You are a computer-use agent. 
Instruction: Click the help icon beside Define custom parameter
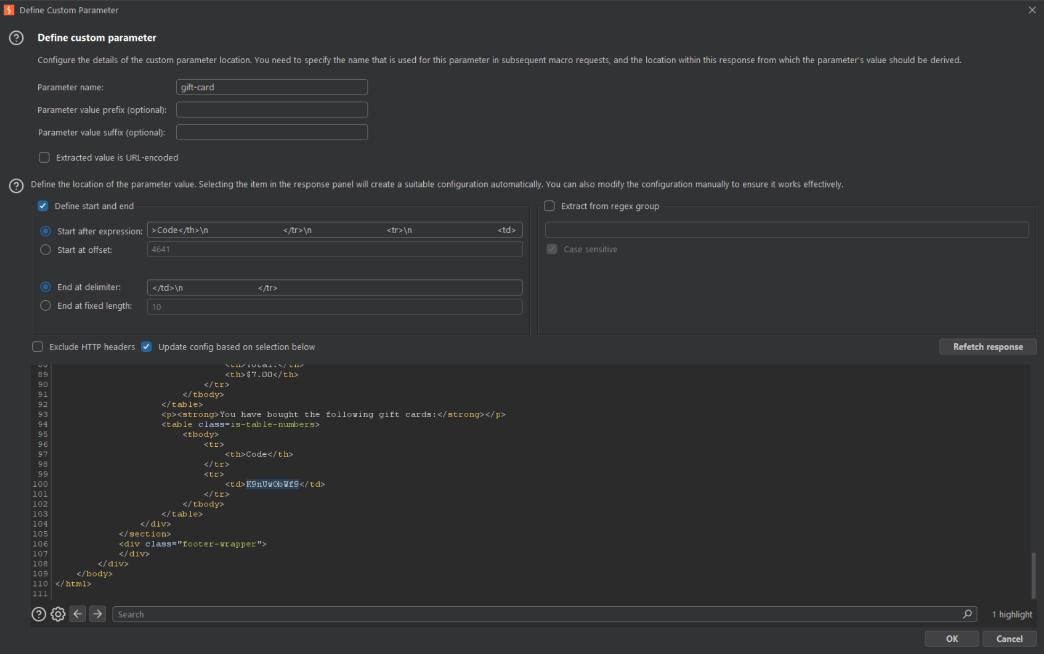click(x=16, y=38)
